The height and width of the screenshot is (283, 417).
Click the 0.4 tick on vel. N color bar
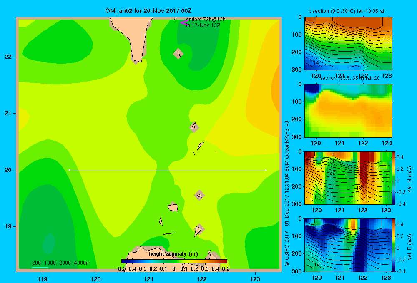[400, 157]
